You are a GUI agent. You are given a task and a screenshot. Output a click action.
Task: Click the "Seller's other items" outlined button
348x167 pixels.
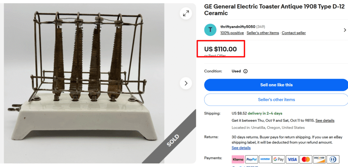276,100
